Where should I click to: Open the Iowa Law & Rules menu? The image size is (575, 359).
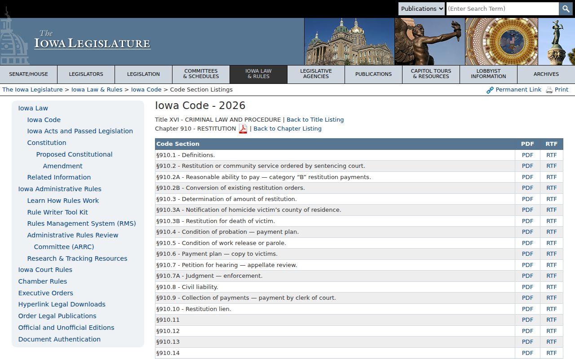259,74
